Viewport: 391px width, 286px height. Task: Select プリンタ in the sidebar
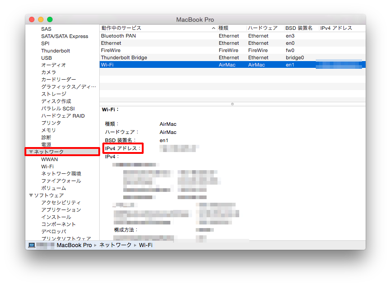click(51, 123)
